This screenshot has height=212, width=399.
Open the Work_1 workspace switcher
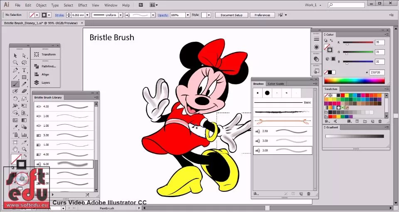pos(313,5)
